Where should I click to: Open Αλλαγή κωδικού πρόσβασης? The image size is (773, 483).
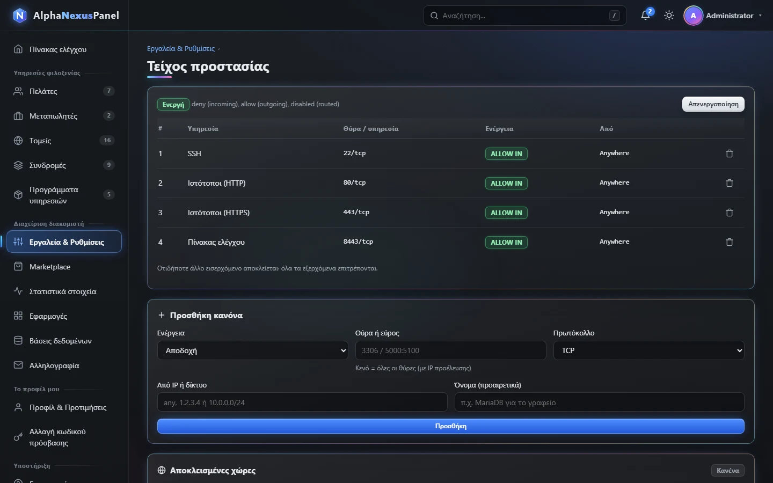[64, 437]
